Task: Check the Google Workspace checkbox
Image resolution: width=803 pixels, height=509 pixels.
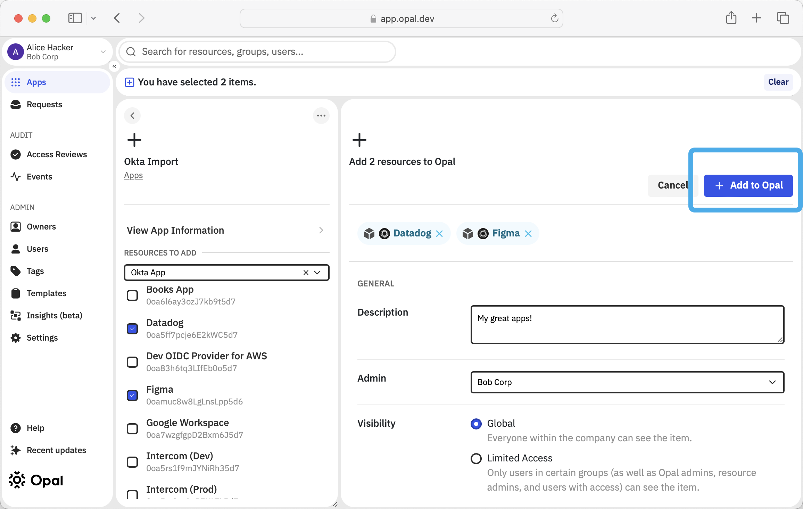Action: click(x=132, y=429)
